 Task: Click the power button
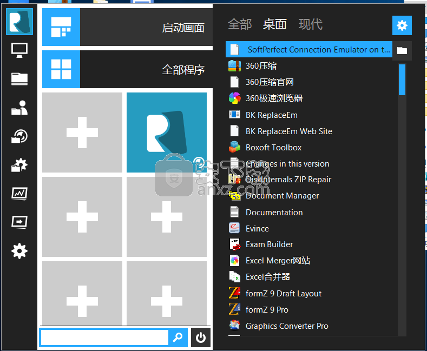pos(201,337)
